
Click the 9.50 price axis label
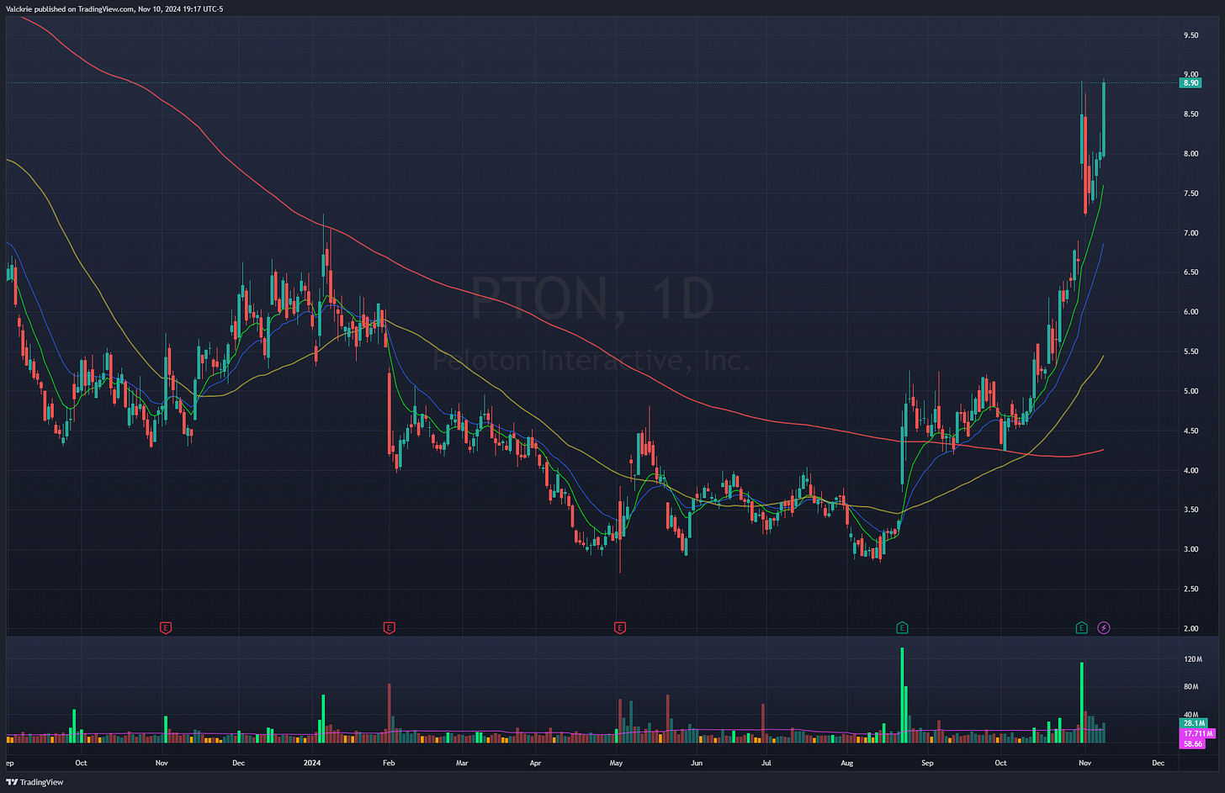coord(1191,35)
